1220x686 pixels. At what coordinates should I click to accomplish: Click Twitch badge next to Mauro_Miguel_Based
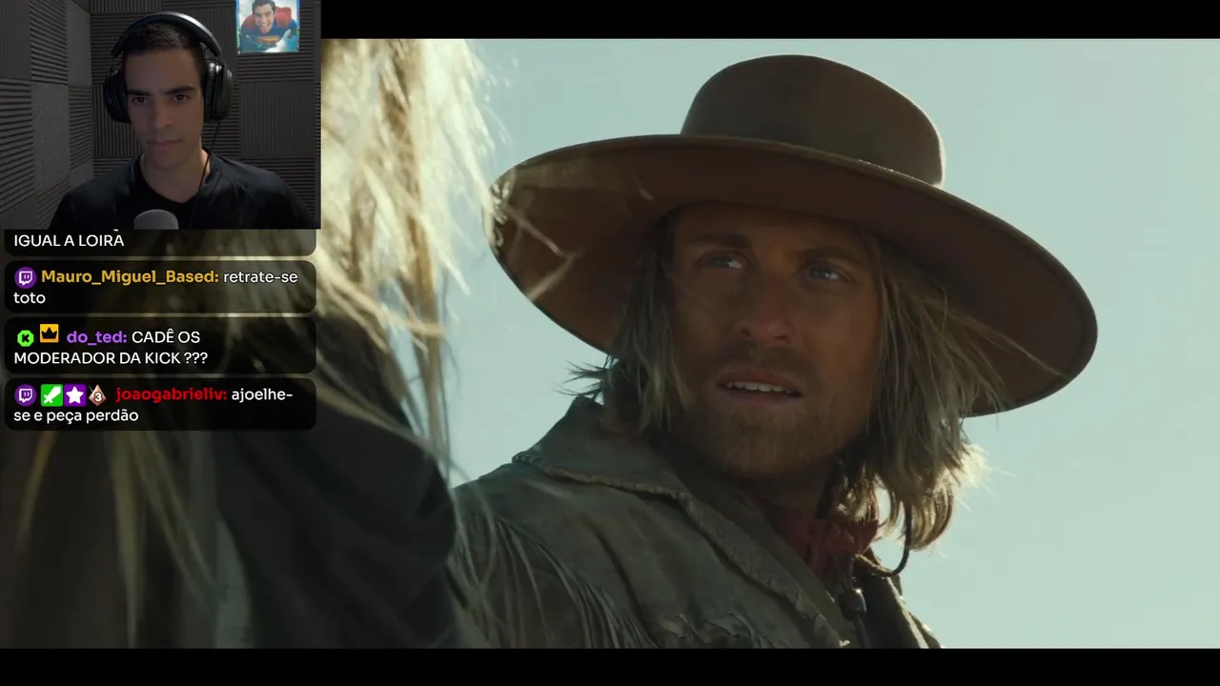pos(26,277)
